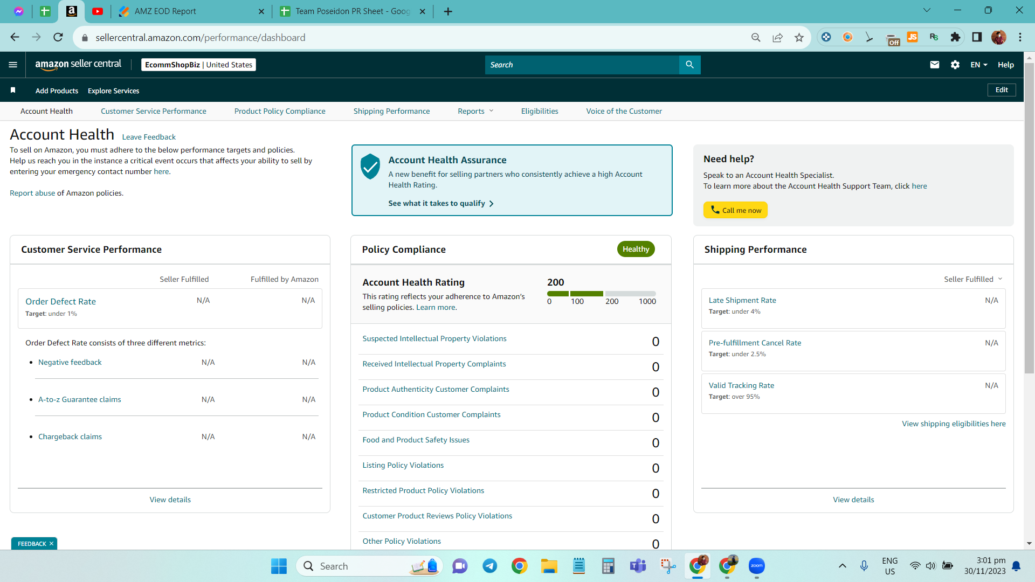Click the Call me now button
The image size is (1035, 582).
735,210
